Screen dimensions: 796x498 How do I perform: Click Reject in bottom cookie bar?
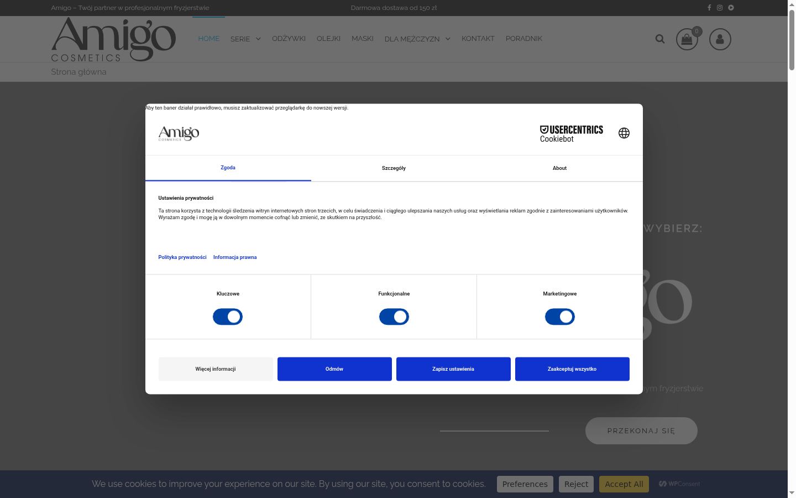[576, 484]
